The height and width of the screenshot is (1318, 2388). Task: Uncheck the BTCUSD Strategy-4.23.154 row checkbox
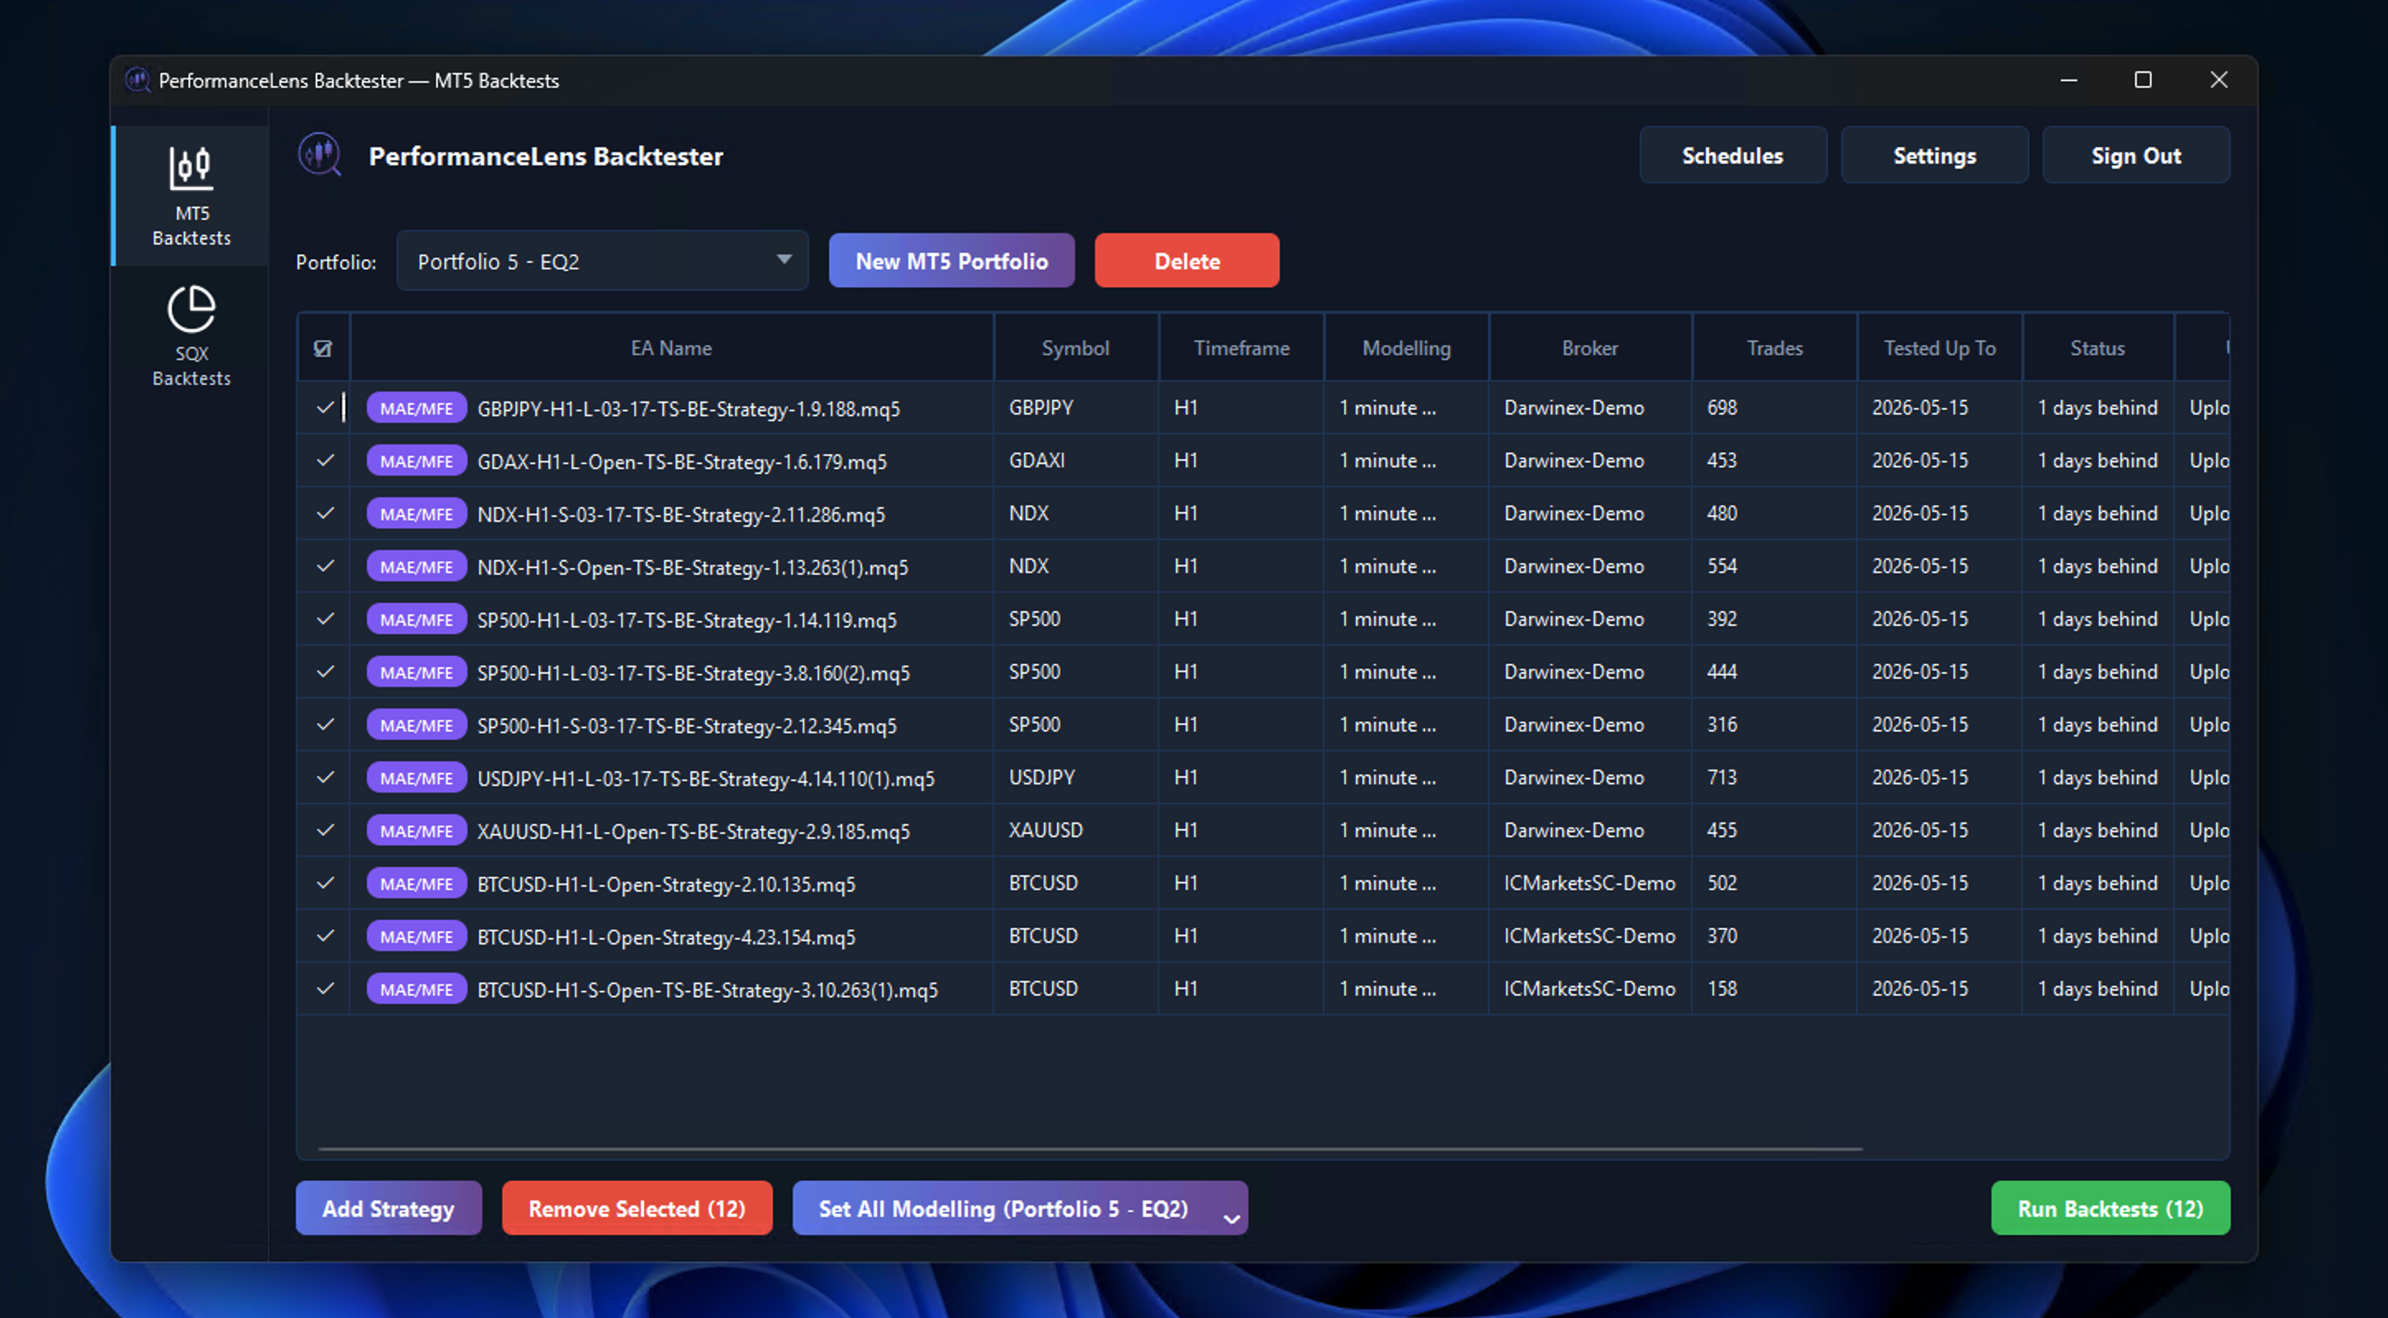click(325, 936)
